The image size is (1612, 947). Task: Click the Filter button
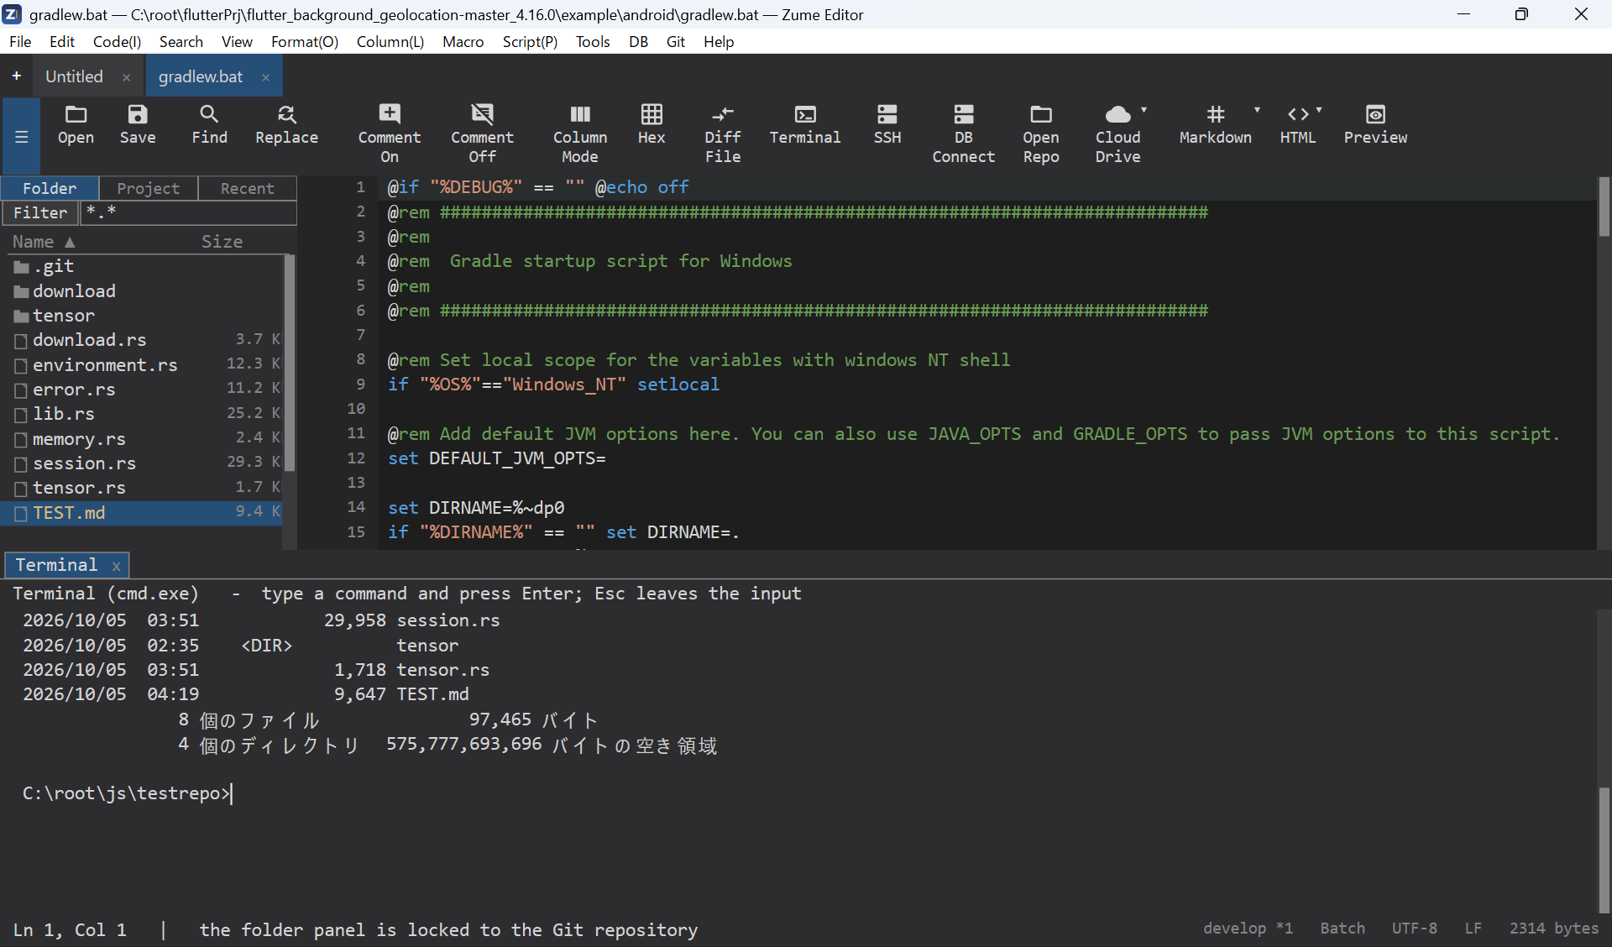(x=40, y=213)
